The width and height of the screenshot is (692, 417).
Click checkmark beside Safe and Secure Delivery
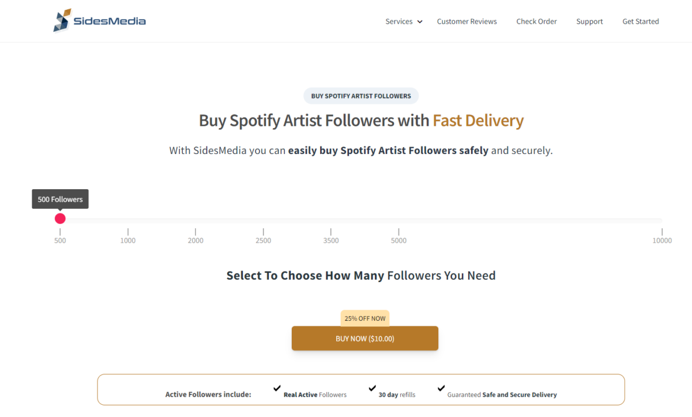[x=441, y=388]
